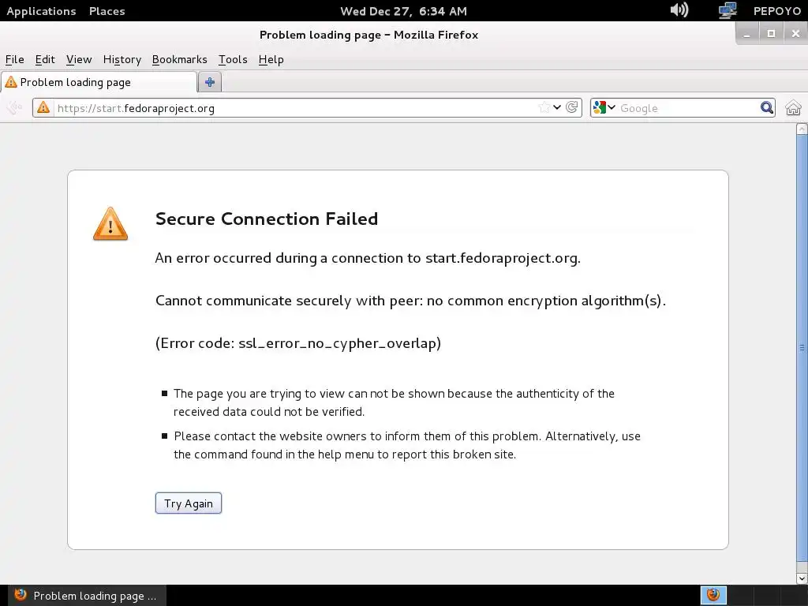Switch to first workspace in the workspace switcher
The image size is (808, 606).
(x=713, y=595)
